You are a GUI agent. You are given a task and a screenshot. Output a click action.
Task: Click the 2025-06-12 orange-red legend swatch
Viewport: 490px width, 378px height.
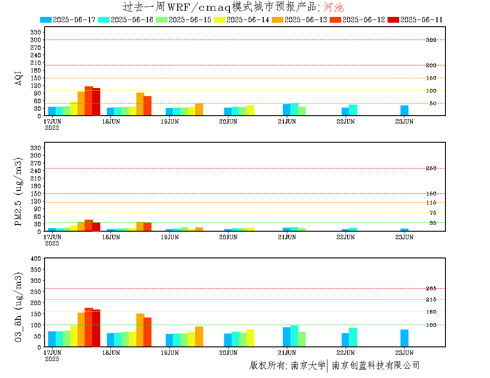335,20
